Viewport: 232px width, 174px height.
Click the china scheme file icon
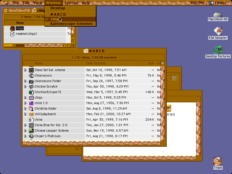tap(31, 120)
